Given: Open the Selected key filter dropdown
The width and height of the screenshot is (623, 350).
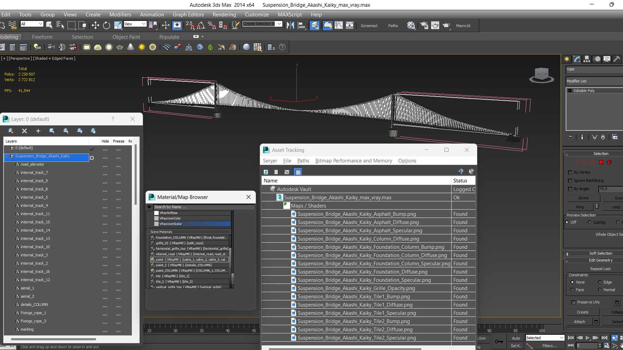Looking at the screenshot, I should (545, 338).
